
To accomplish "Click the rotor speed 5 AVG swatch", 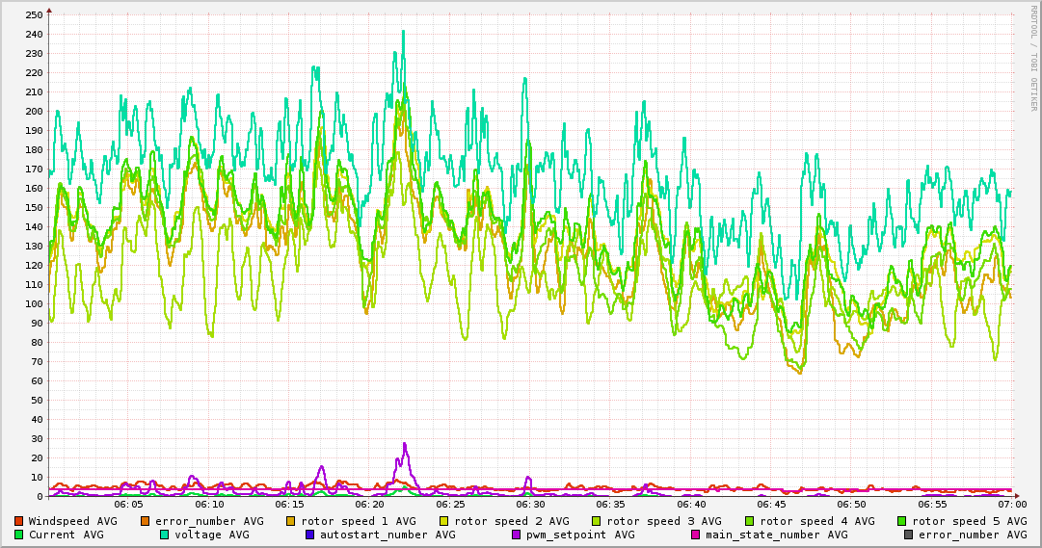I will [902, 521].
